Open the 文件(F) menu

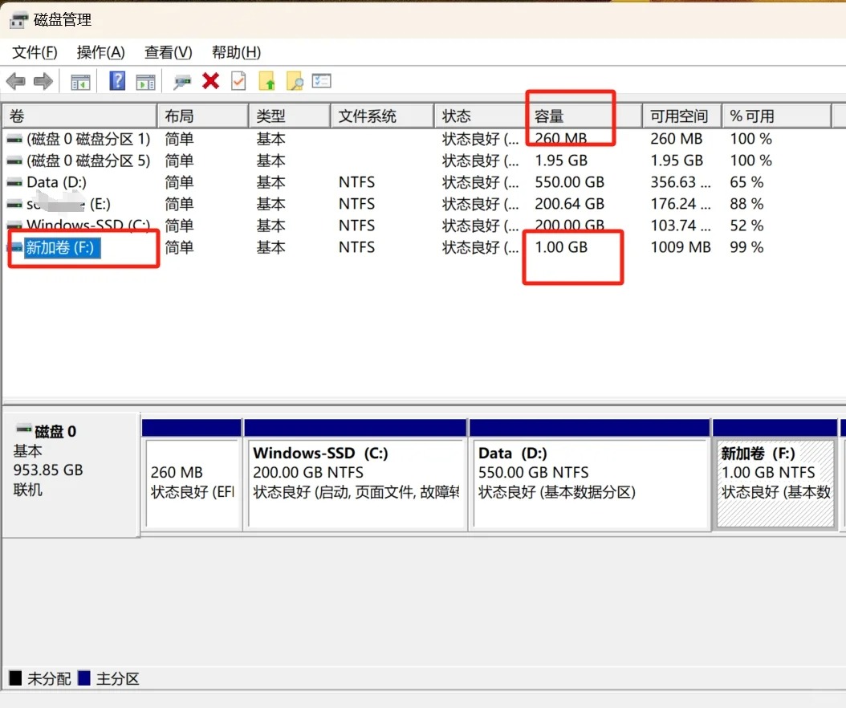(35, 52)
